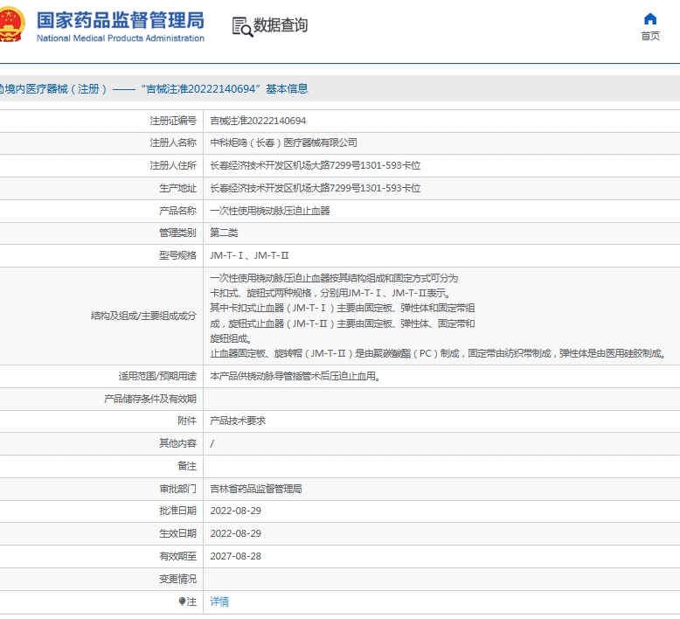Image resolution: width=680 pixels, height=619 pixels.
Task: Select the page header 基本信息 title bar text
Action: (154, 89)
